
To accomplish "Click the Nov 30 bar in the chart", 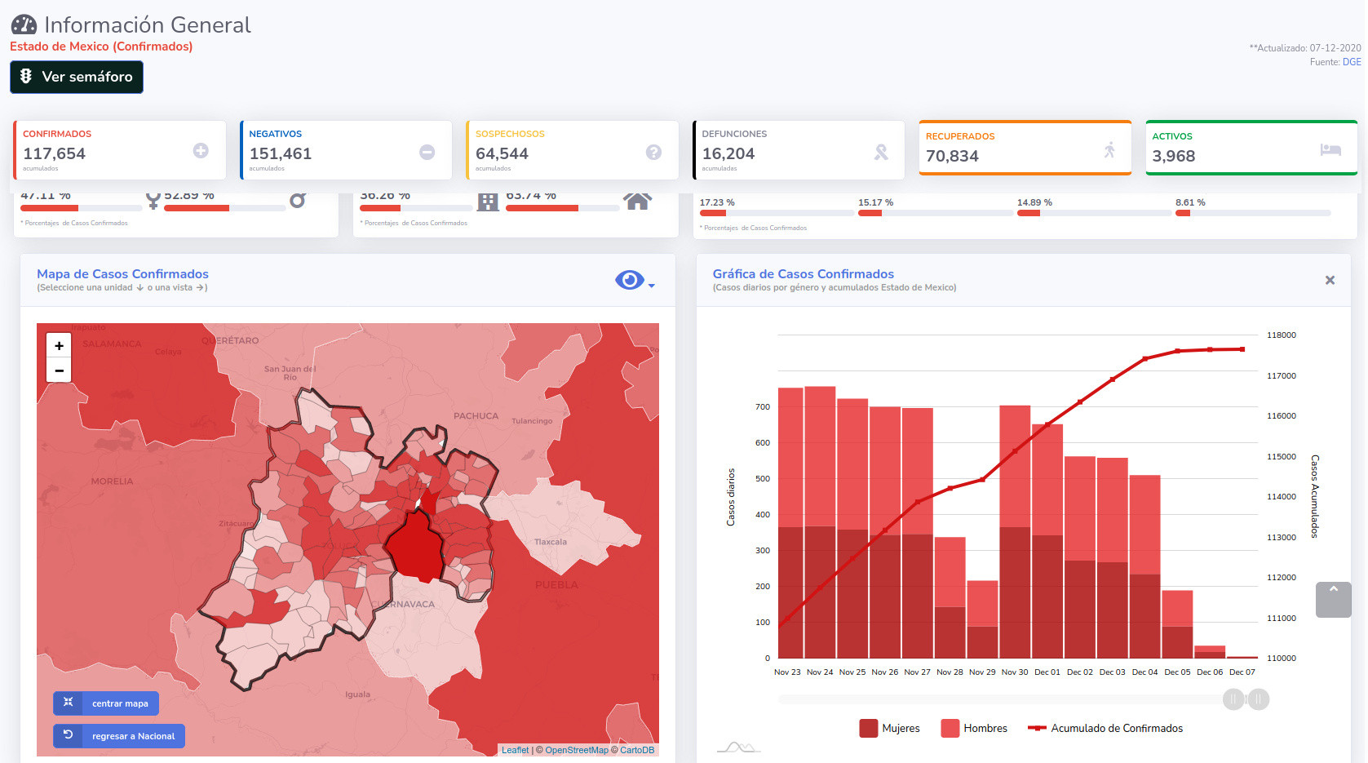I will (x=1015, y=532).
